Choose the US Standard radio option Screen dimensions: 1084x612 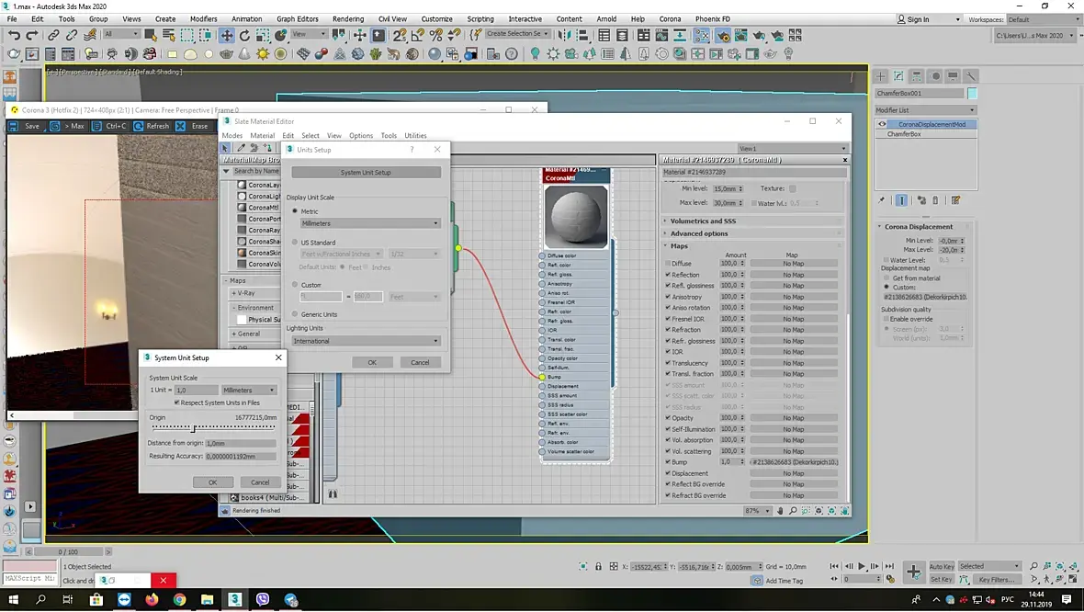[x=295, y=243]
